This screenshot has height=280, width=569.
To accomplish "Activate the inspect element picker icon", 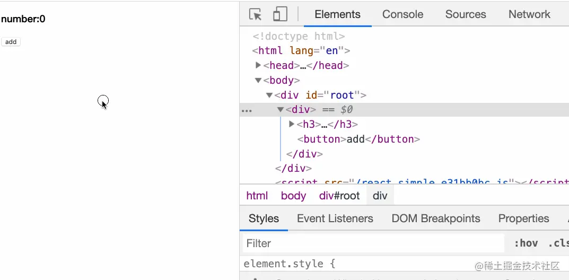I will (256, 14).
